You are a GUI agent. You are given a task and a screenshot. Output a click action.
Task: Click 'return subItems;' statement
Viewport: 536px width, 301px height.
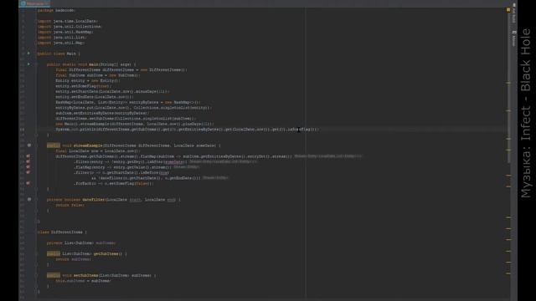[74, 259]
